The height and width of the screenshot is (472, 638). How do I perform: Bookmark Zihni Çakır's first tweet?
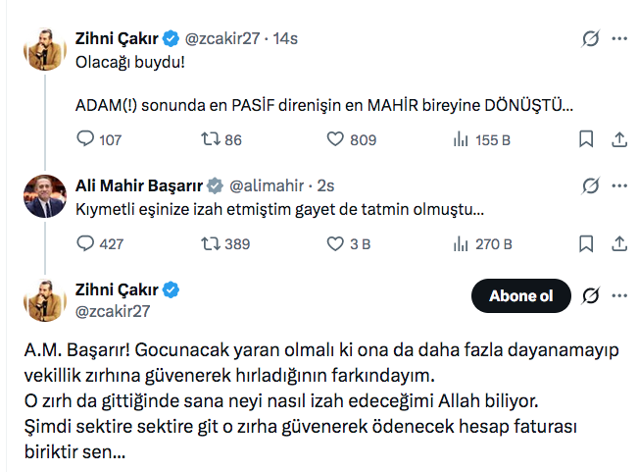coord(585,140)
